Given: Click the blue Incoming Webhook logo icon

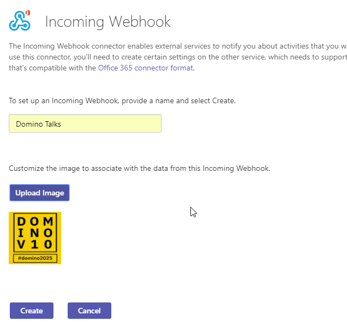Looking at the screenshot, I should [20, 21].
